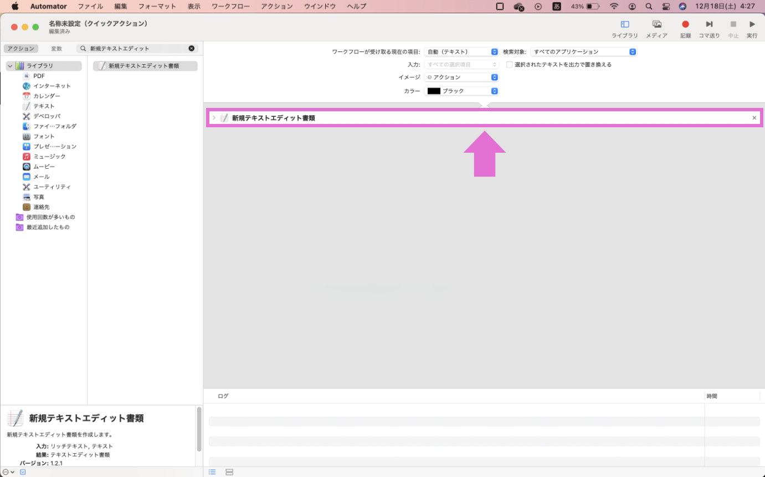Collapse the ライブラリ tree
This screenshot has width=765, height=477.
click(x=10, y=66)
